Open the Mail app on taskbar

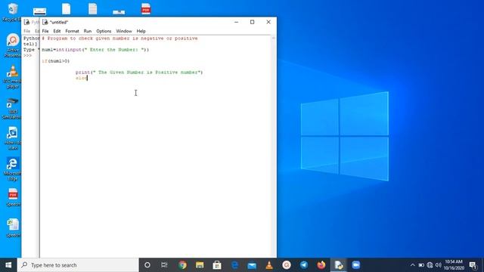252,265
